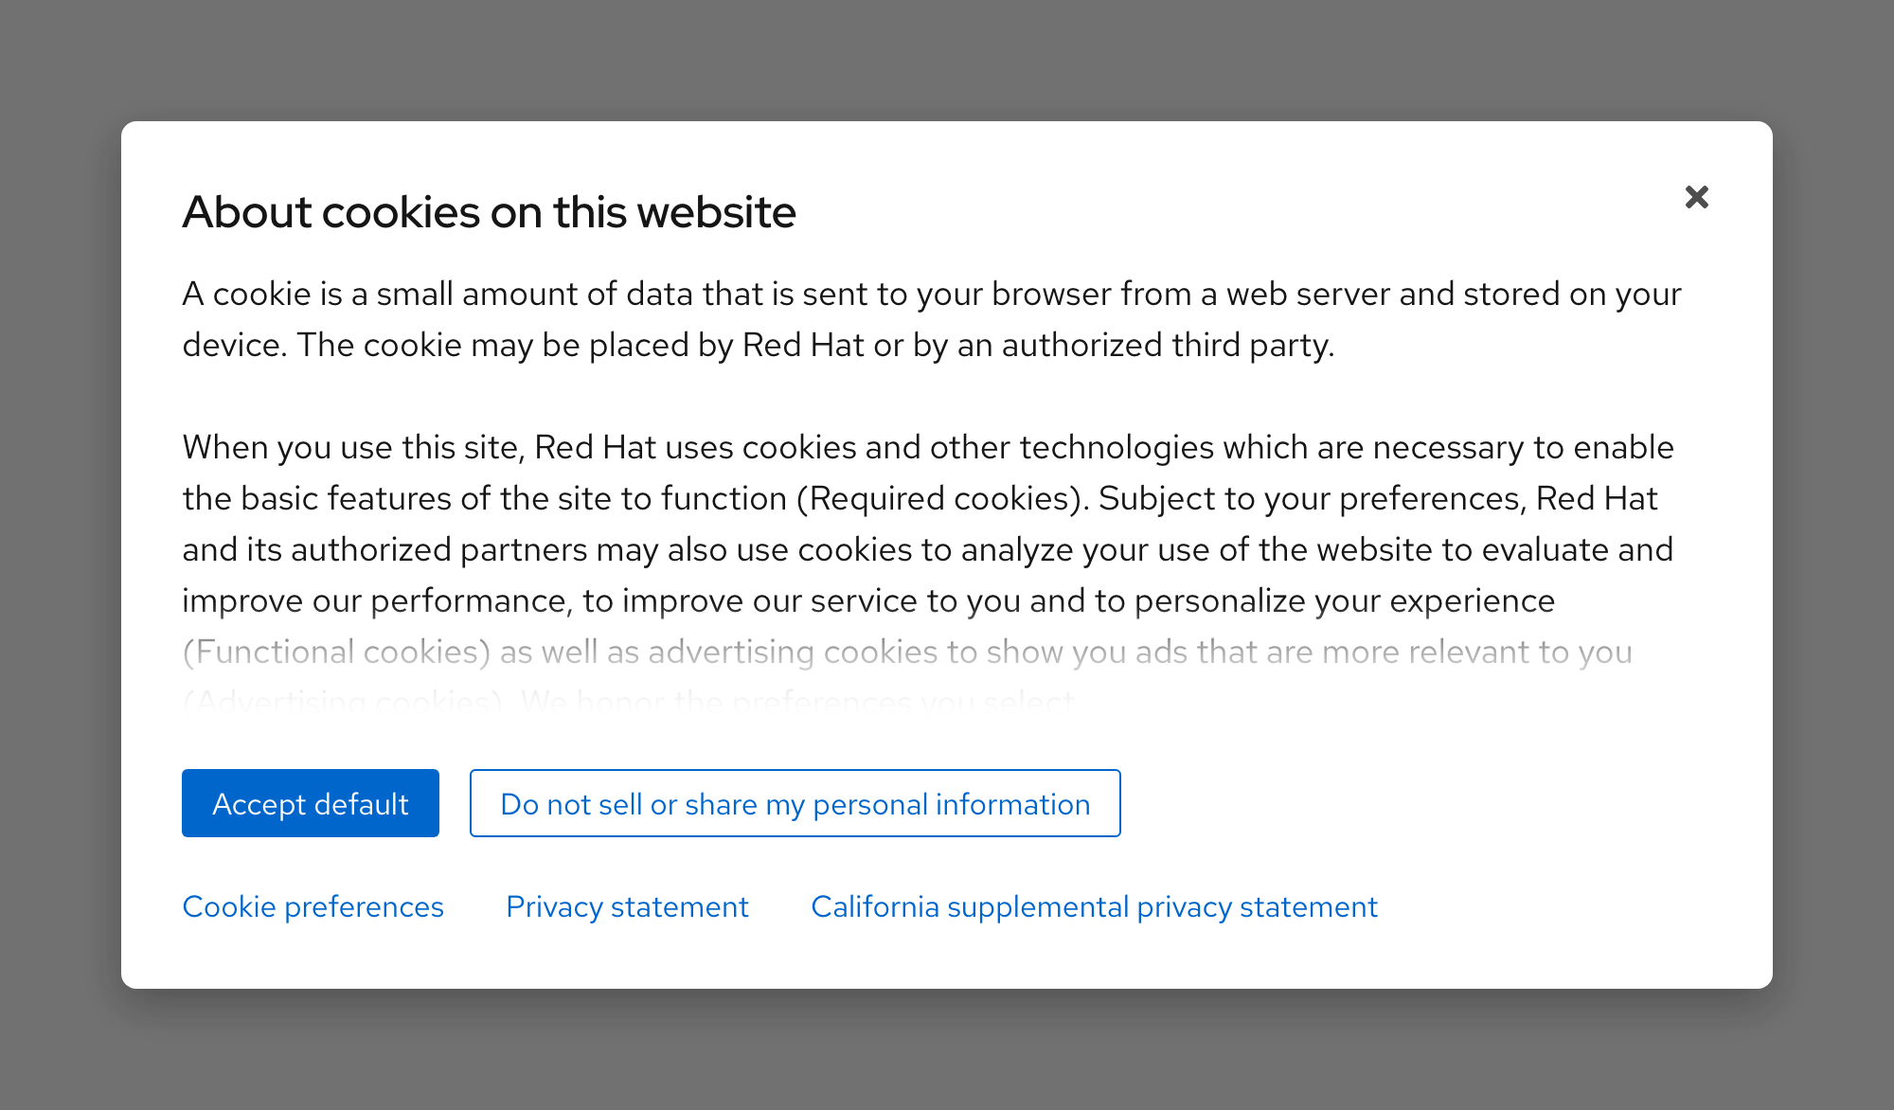Click the dark backdrop below the dialog
Screen dimensions: 1894x1110
(947, 1051)
